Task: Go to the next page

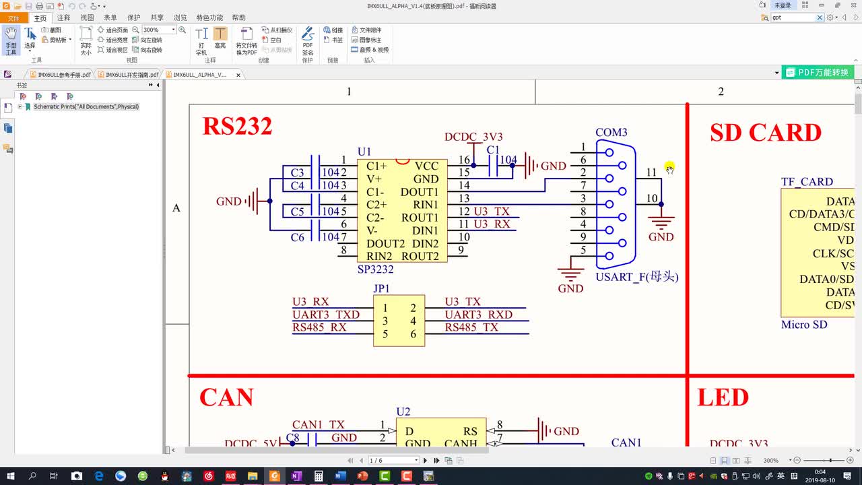Action: click(x=426, y=460)
